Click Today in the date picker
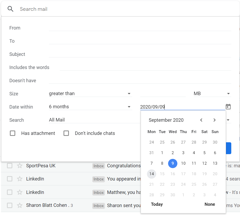240x215 pixels. coord(157,204)
